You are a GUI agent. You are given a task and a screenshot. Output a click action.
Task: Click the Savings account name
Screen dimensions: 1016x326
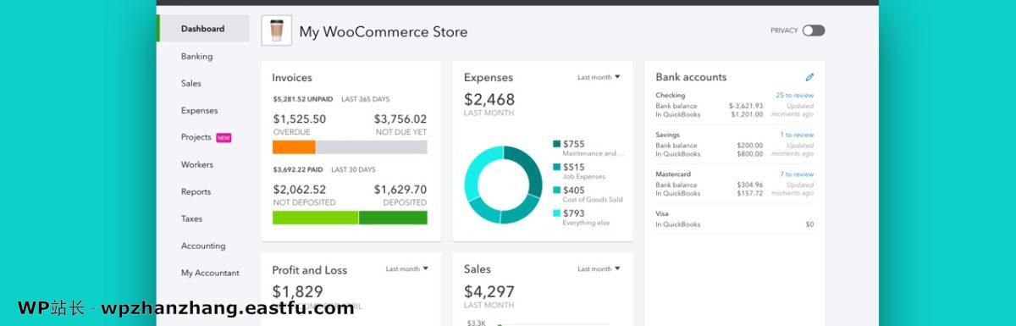667,135
